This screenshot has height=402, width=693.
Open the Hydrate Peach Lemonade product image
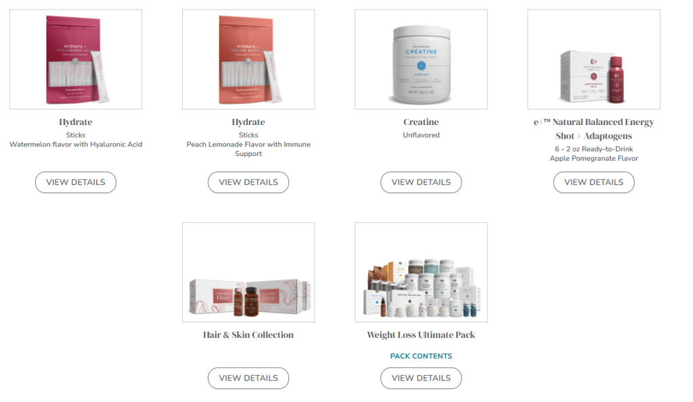pyautogui.click(x=248, y=59)
